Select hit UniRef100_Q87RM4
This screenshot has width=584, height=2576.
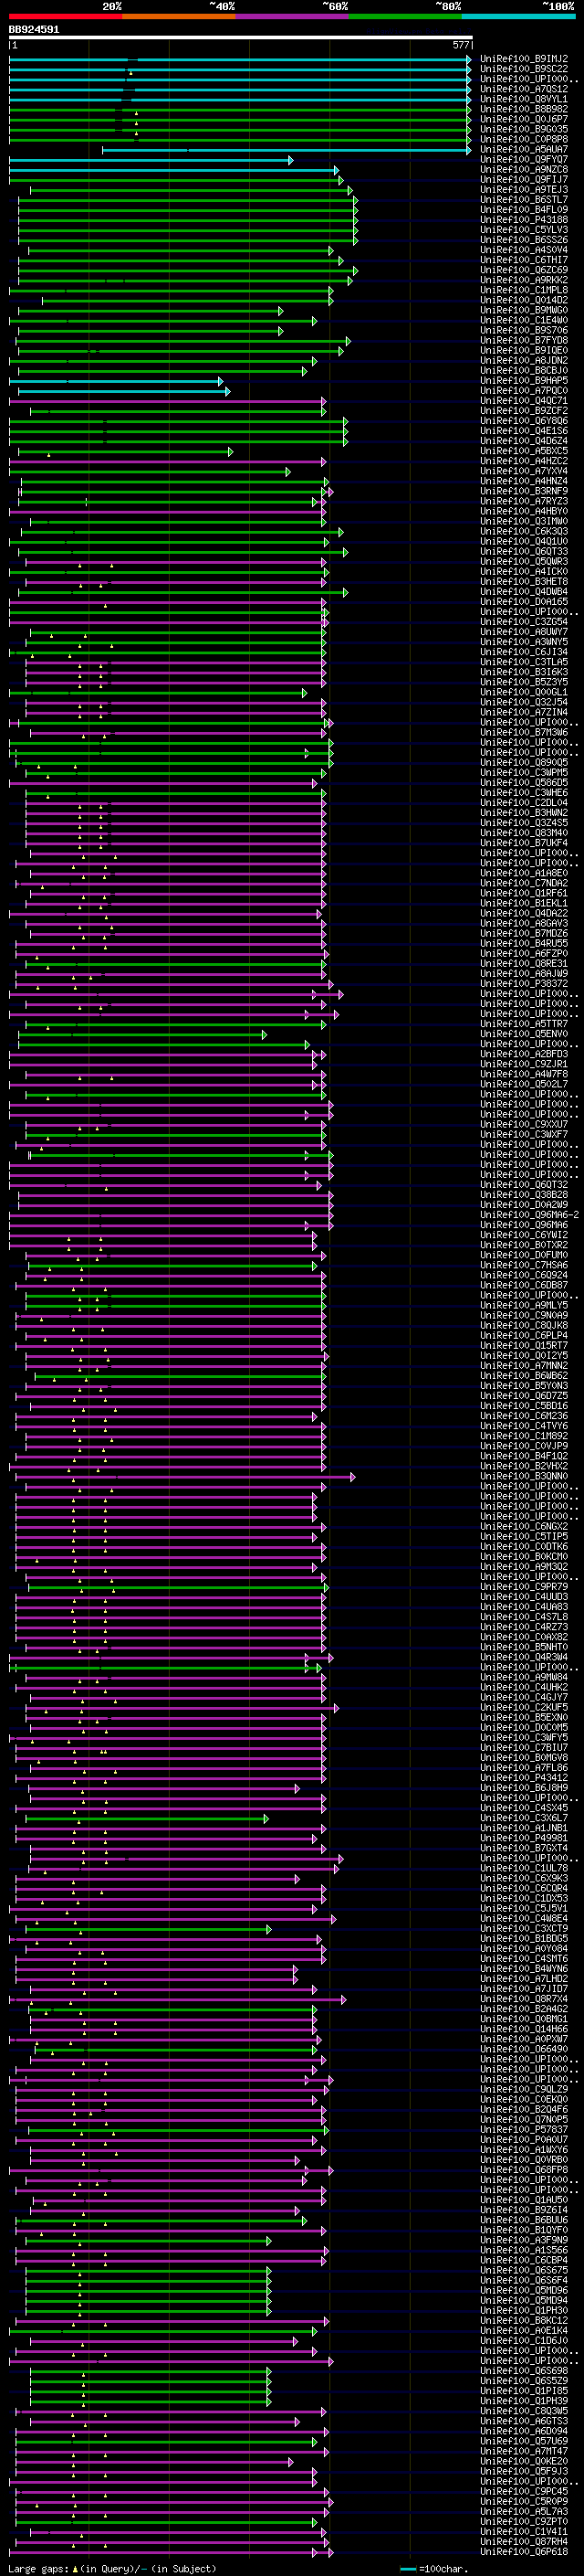point(524,2541)
